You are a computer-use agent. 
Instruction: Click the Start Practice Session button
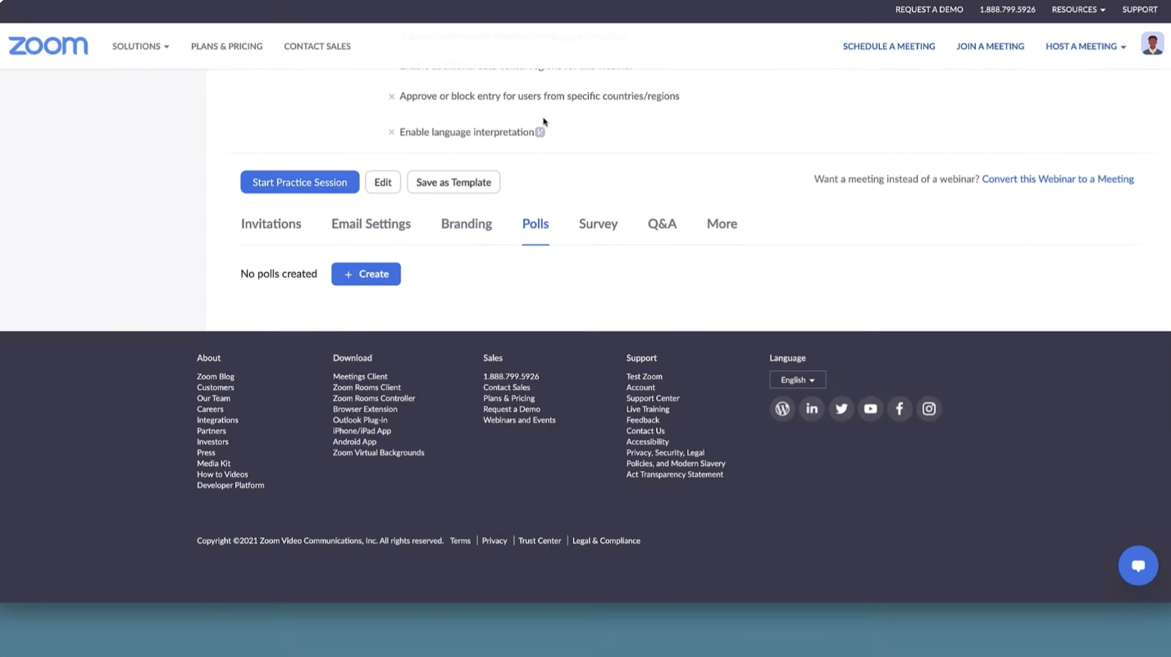[299, 182]
